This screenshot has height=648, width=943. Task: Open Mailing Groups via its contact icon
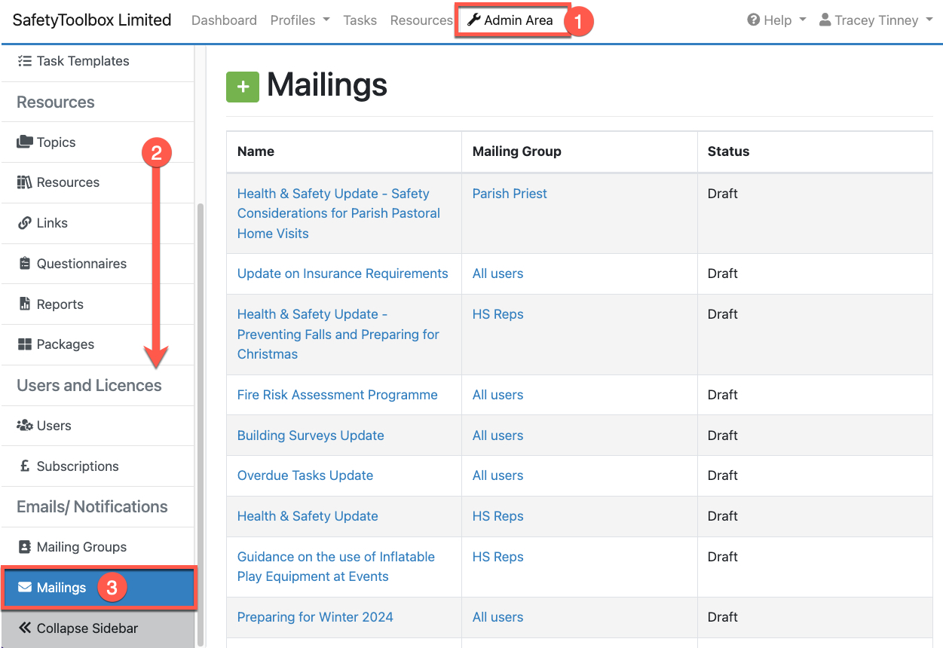[x=25, y=547]
